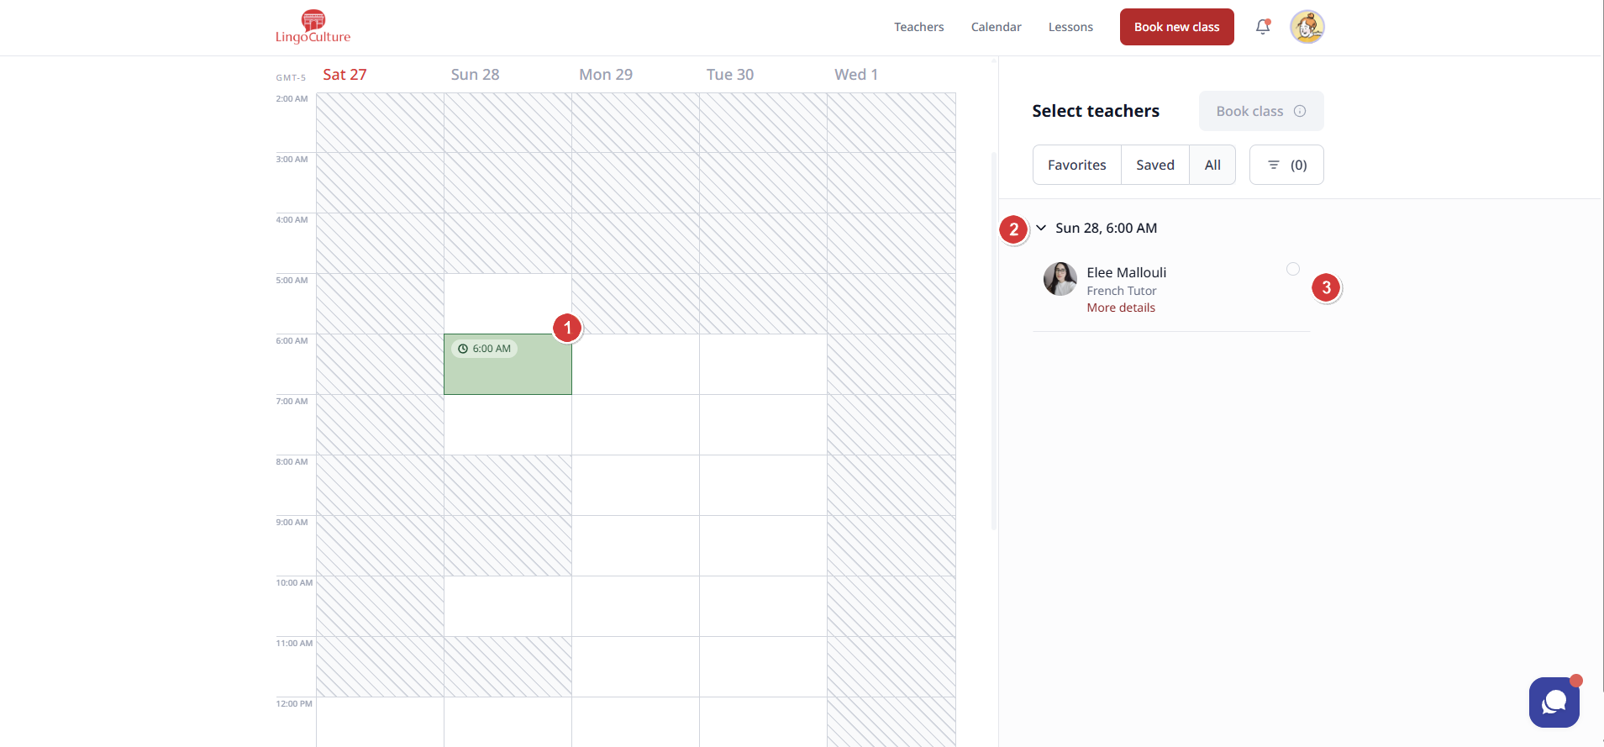Screen dimensions: 1604x747
Task: Switch to the Saved tab
Action: tap(1154, 165)
